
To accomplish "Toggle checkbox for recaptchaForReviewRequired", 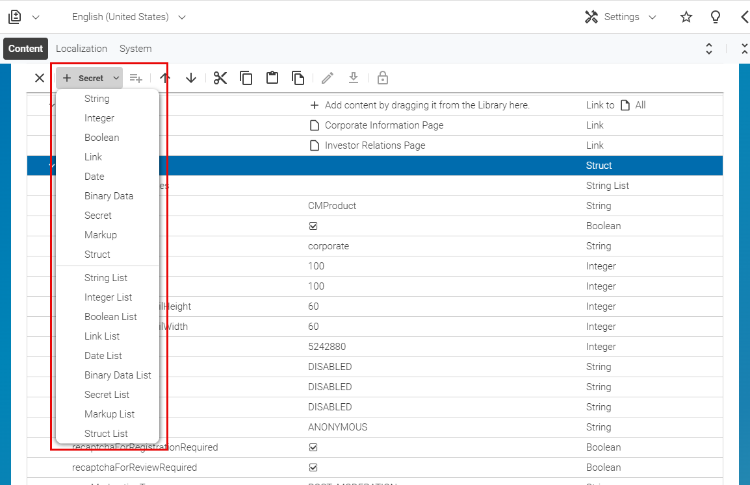I will pos(313,467).
